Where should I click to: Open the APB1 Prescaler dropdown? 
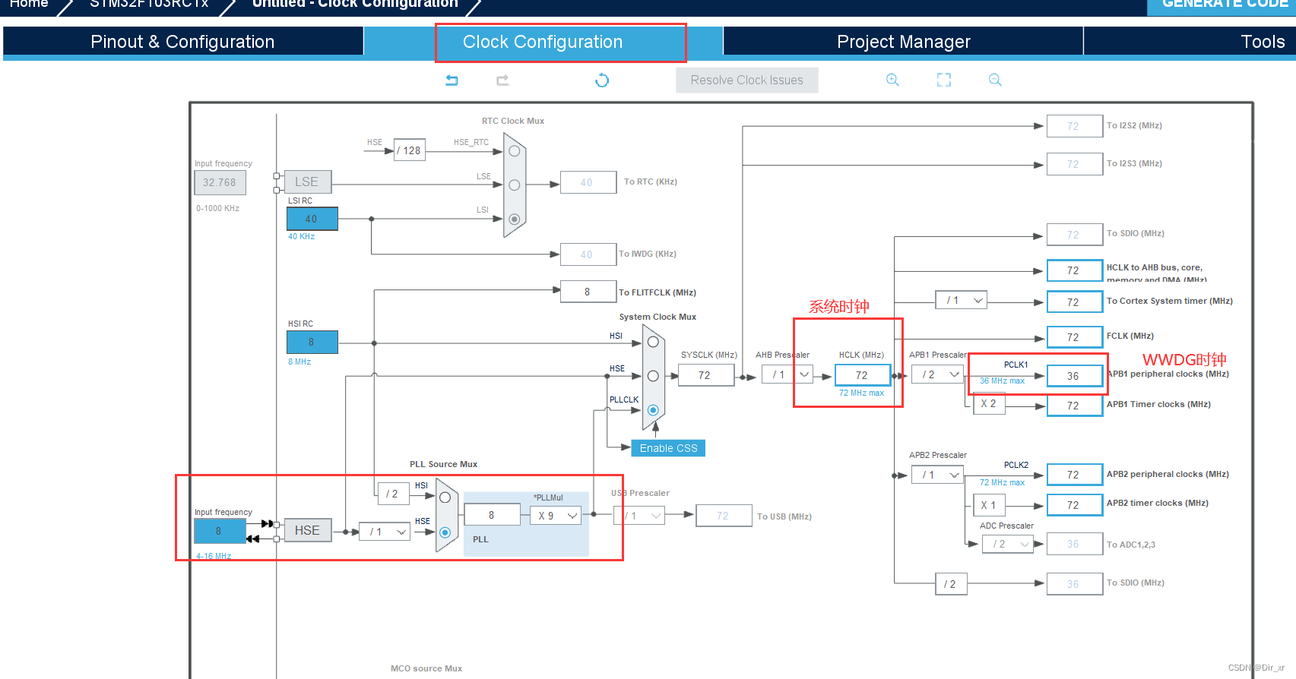point(937,374)
